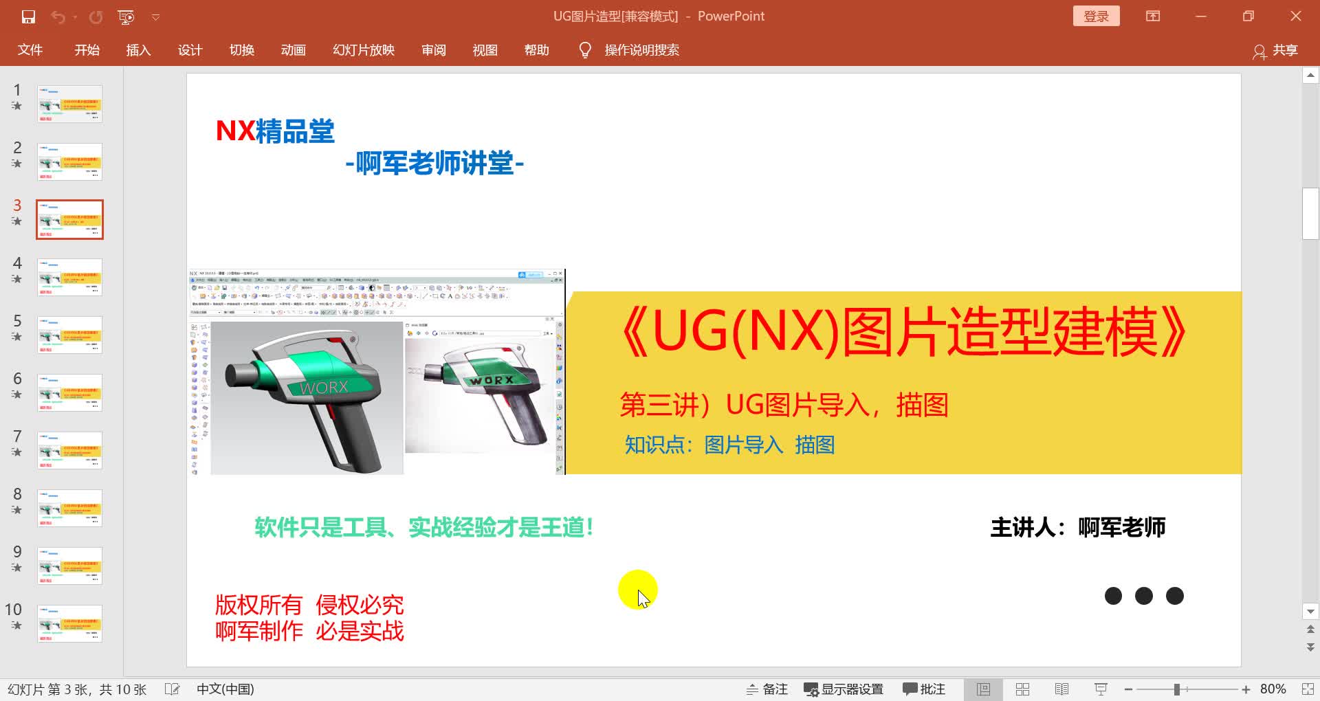Click animation star icon beside slide 3
This screenshot has width=1320, height=701.
tap(16, 221)
